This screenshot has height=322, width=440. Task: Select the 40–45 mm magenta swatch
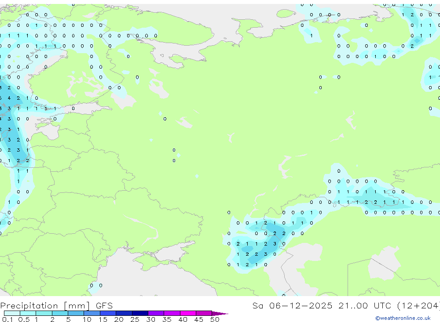188,313
